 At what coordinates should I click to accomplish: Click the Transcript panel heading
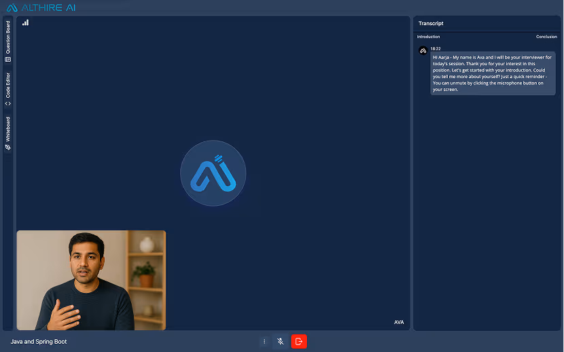431,23
